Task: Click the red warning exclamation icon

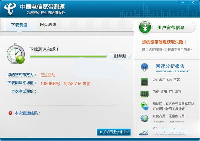Action: click(x=10, y=113)
